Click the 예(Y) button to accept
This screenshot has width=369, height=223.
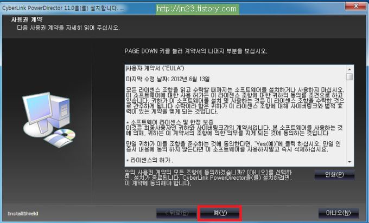(x=220, y=213)
